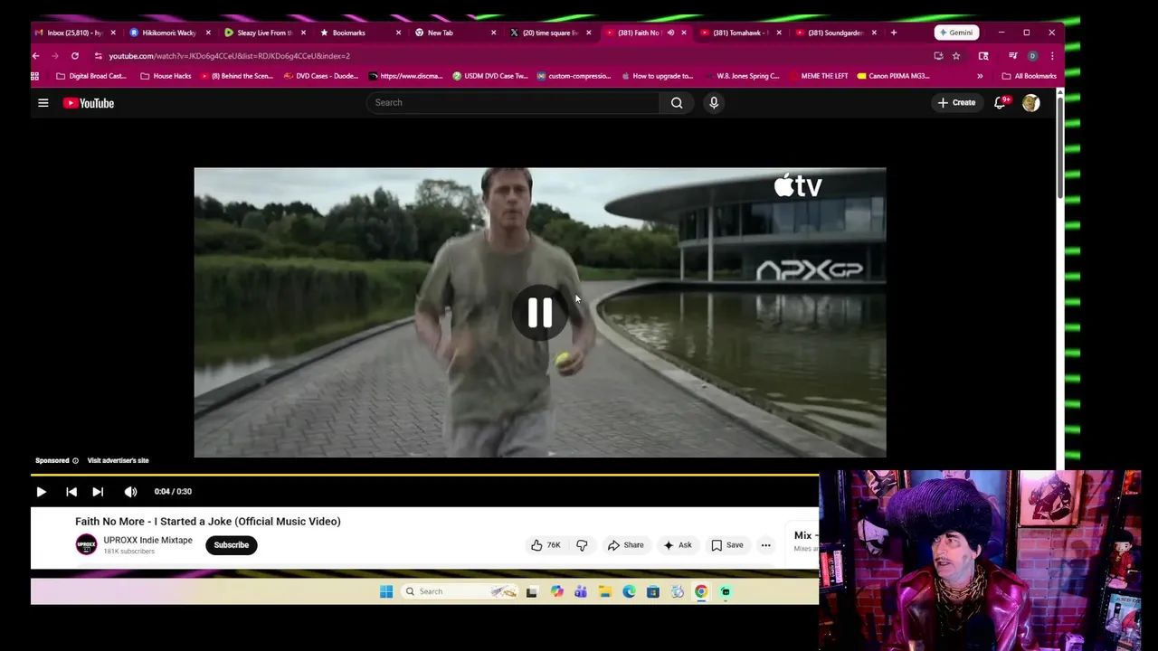This screenshot has width=1158, height=651.
Task: Seek along the yellow ad progress bar
Action: pyautogui.click(x=424, y=474)
